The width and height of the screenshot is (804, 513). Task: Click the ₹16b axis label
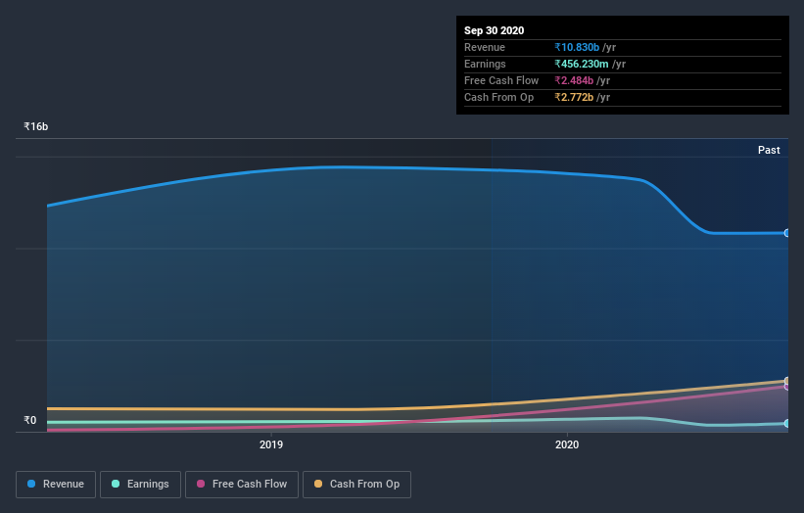pyautogui.click(x=36, y=126)
